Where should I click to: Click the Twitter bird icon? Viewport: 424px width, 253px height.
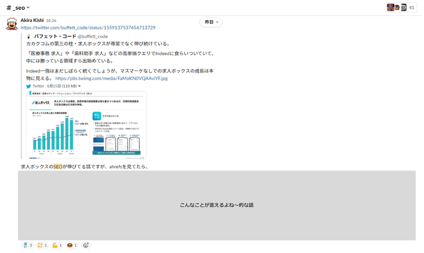pos(29,86)
